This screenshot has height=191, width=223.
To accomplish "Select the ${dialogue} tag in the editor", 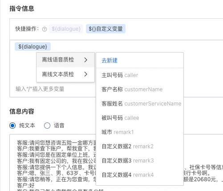I will [x=32, y=47].
